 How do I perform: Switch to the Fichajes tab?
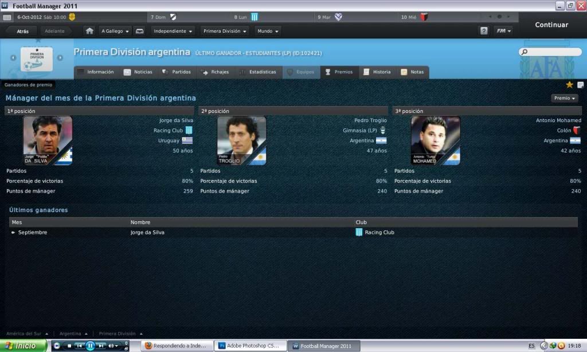tap(216, 72)
